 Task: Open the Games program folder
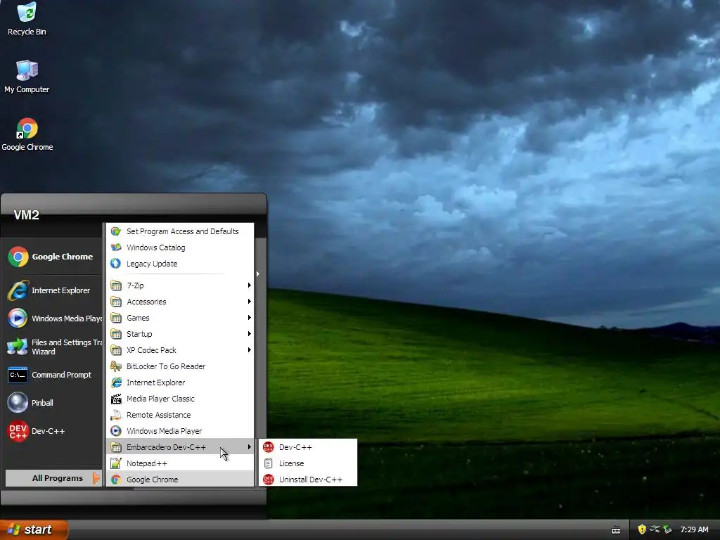pyautogui.click(x=180, y=318)
